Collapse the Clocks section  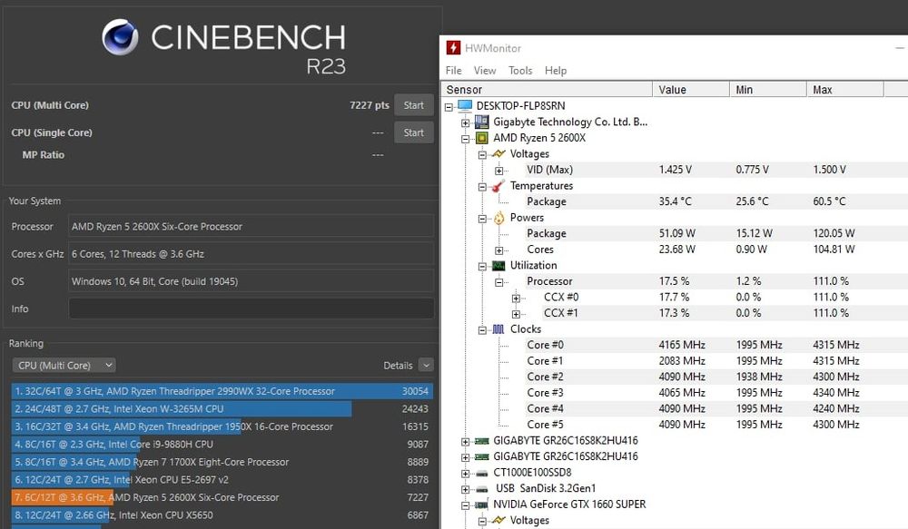[482, 330]
